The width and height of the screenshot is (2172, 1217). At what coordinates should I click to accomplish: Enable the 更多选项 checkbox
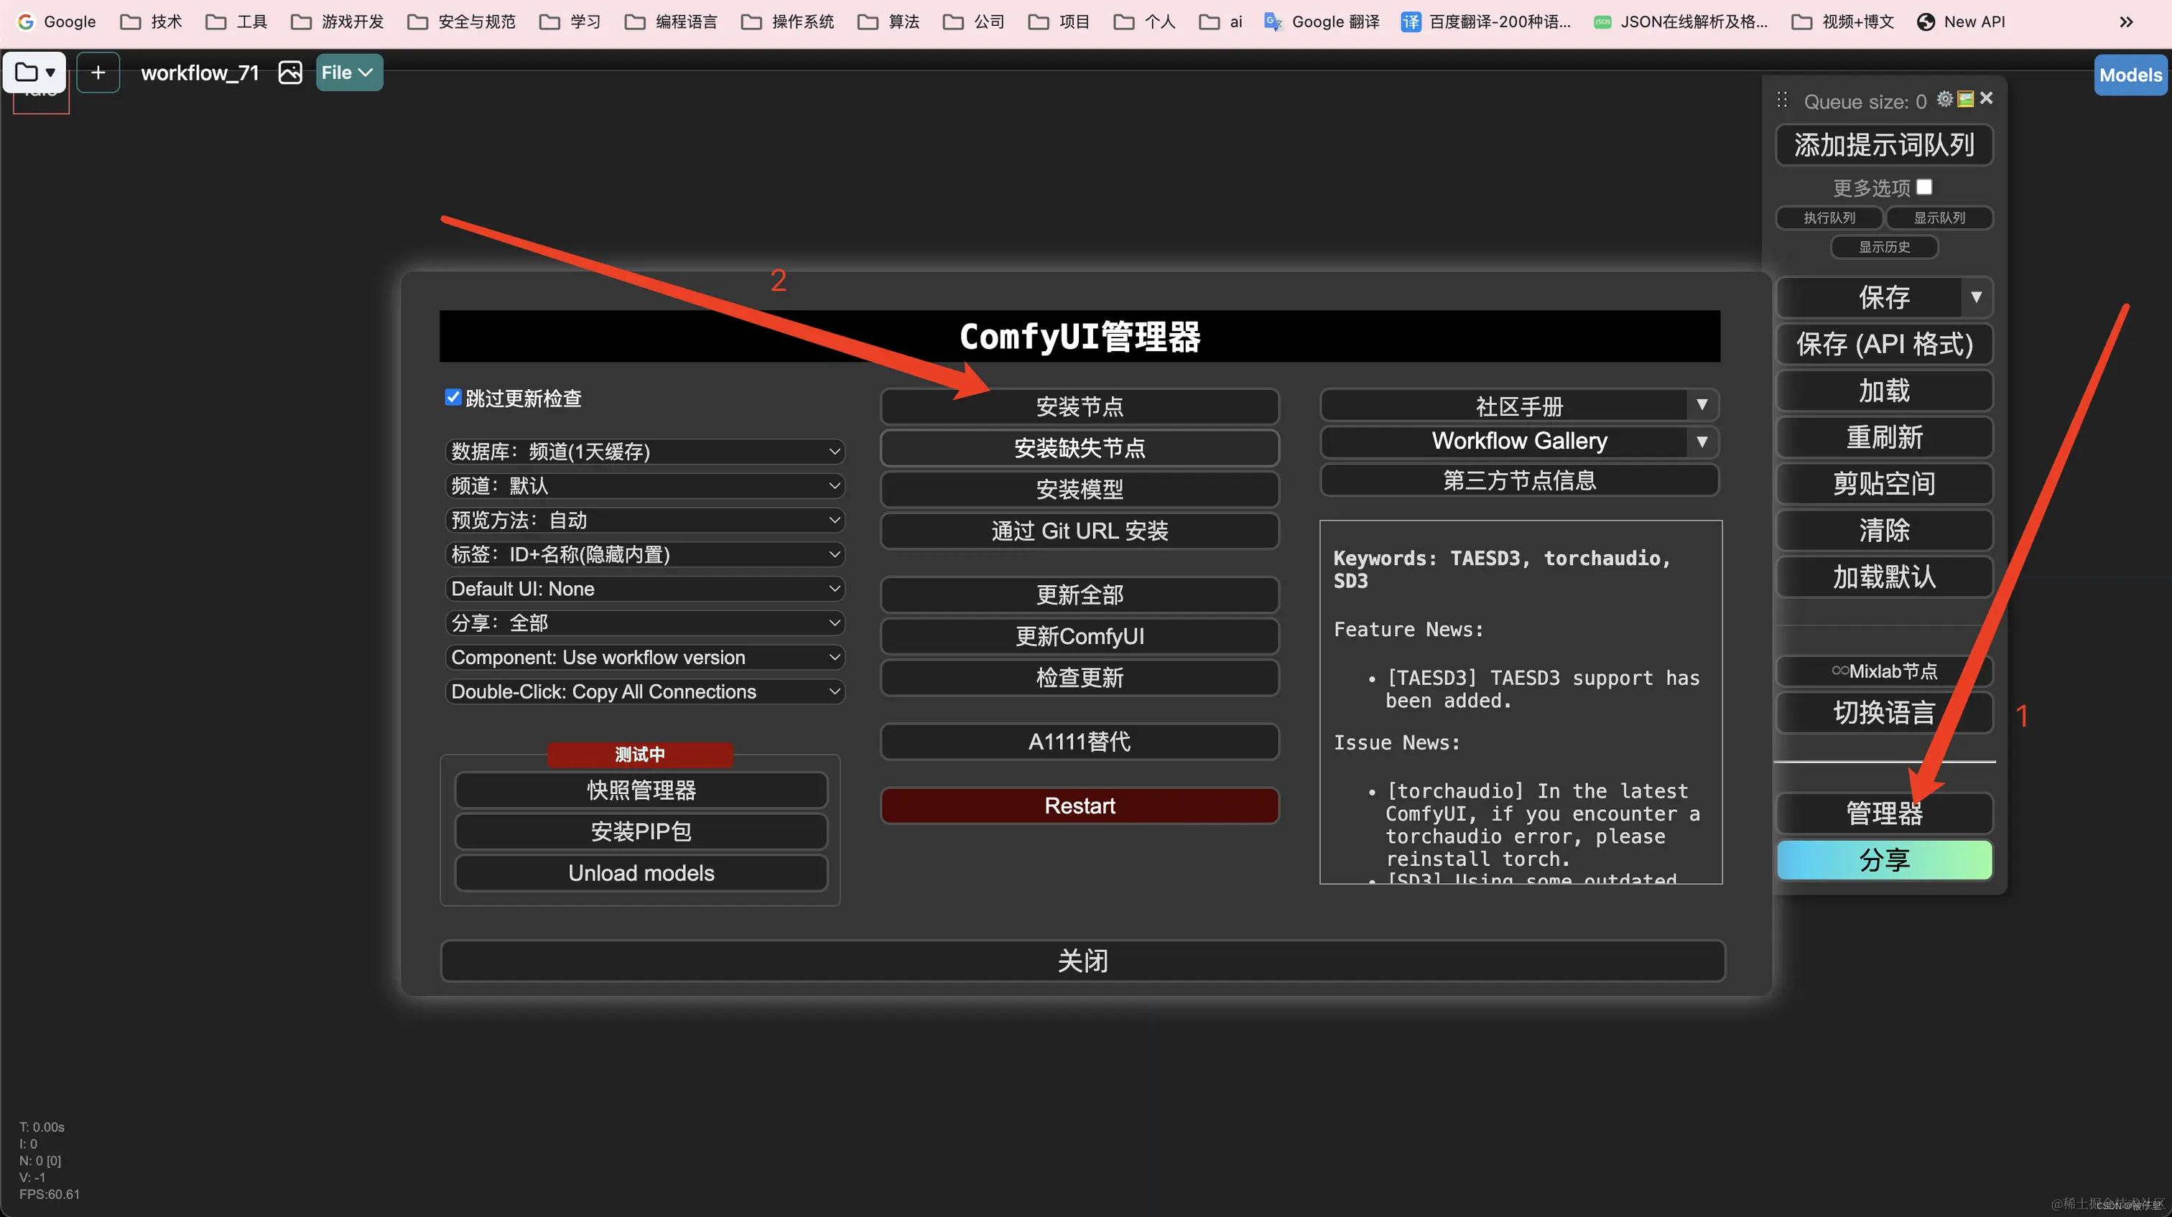pos(1925,186)
